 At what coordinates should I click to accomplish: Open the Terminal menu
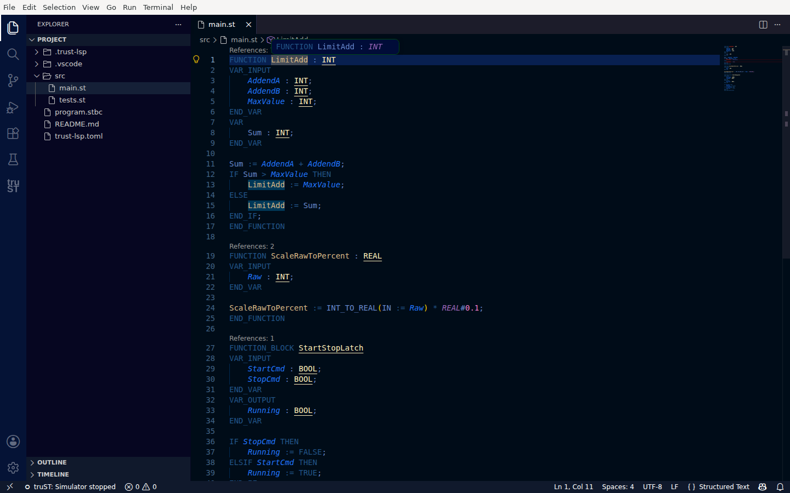pos(158,7)
